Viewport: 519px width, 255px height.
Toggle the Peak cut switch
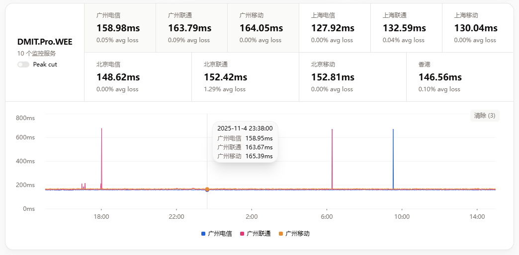pyautogui.click(x=23, y=64)
